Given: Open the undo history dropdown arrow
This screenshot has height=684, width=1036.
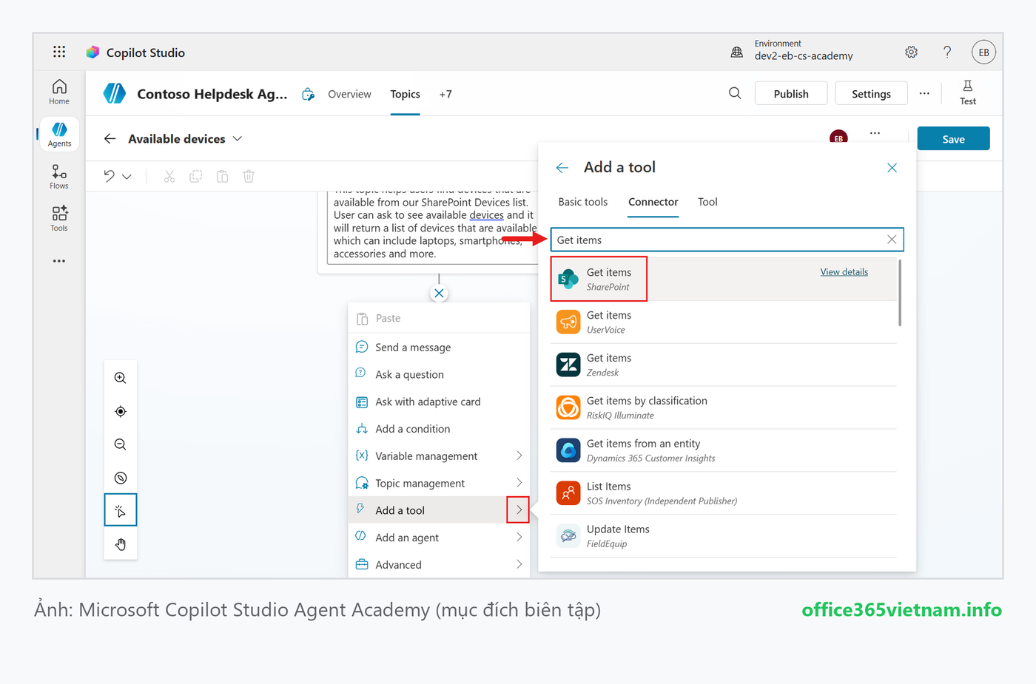Looking at the screenshot, I should (x=127, y=177).
